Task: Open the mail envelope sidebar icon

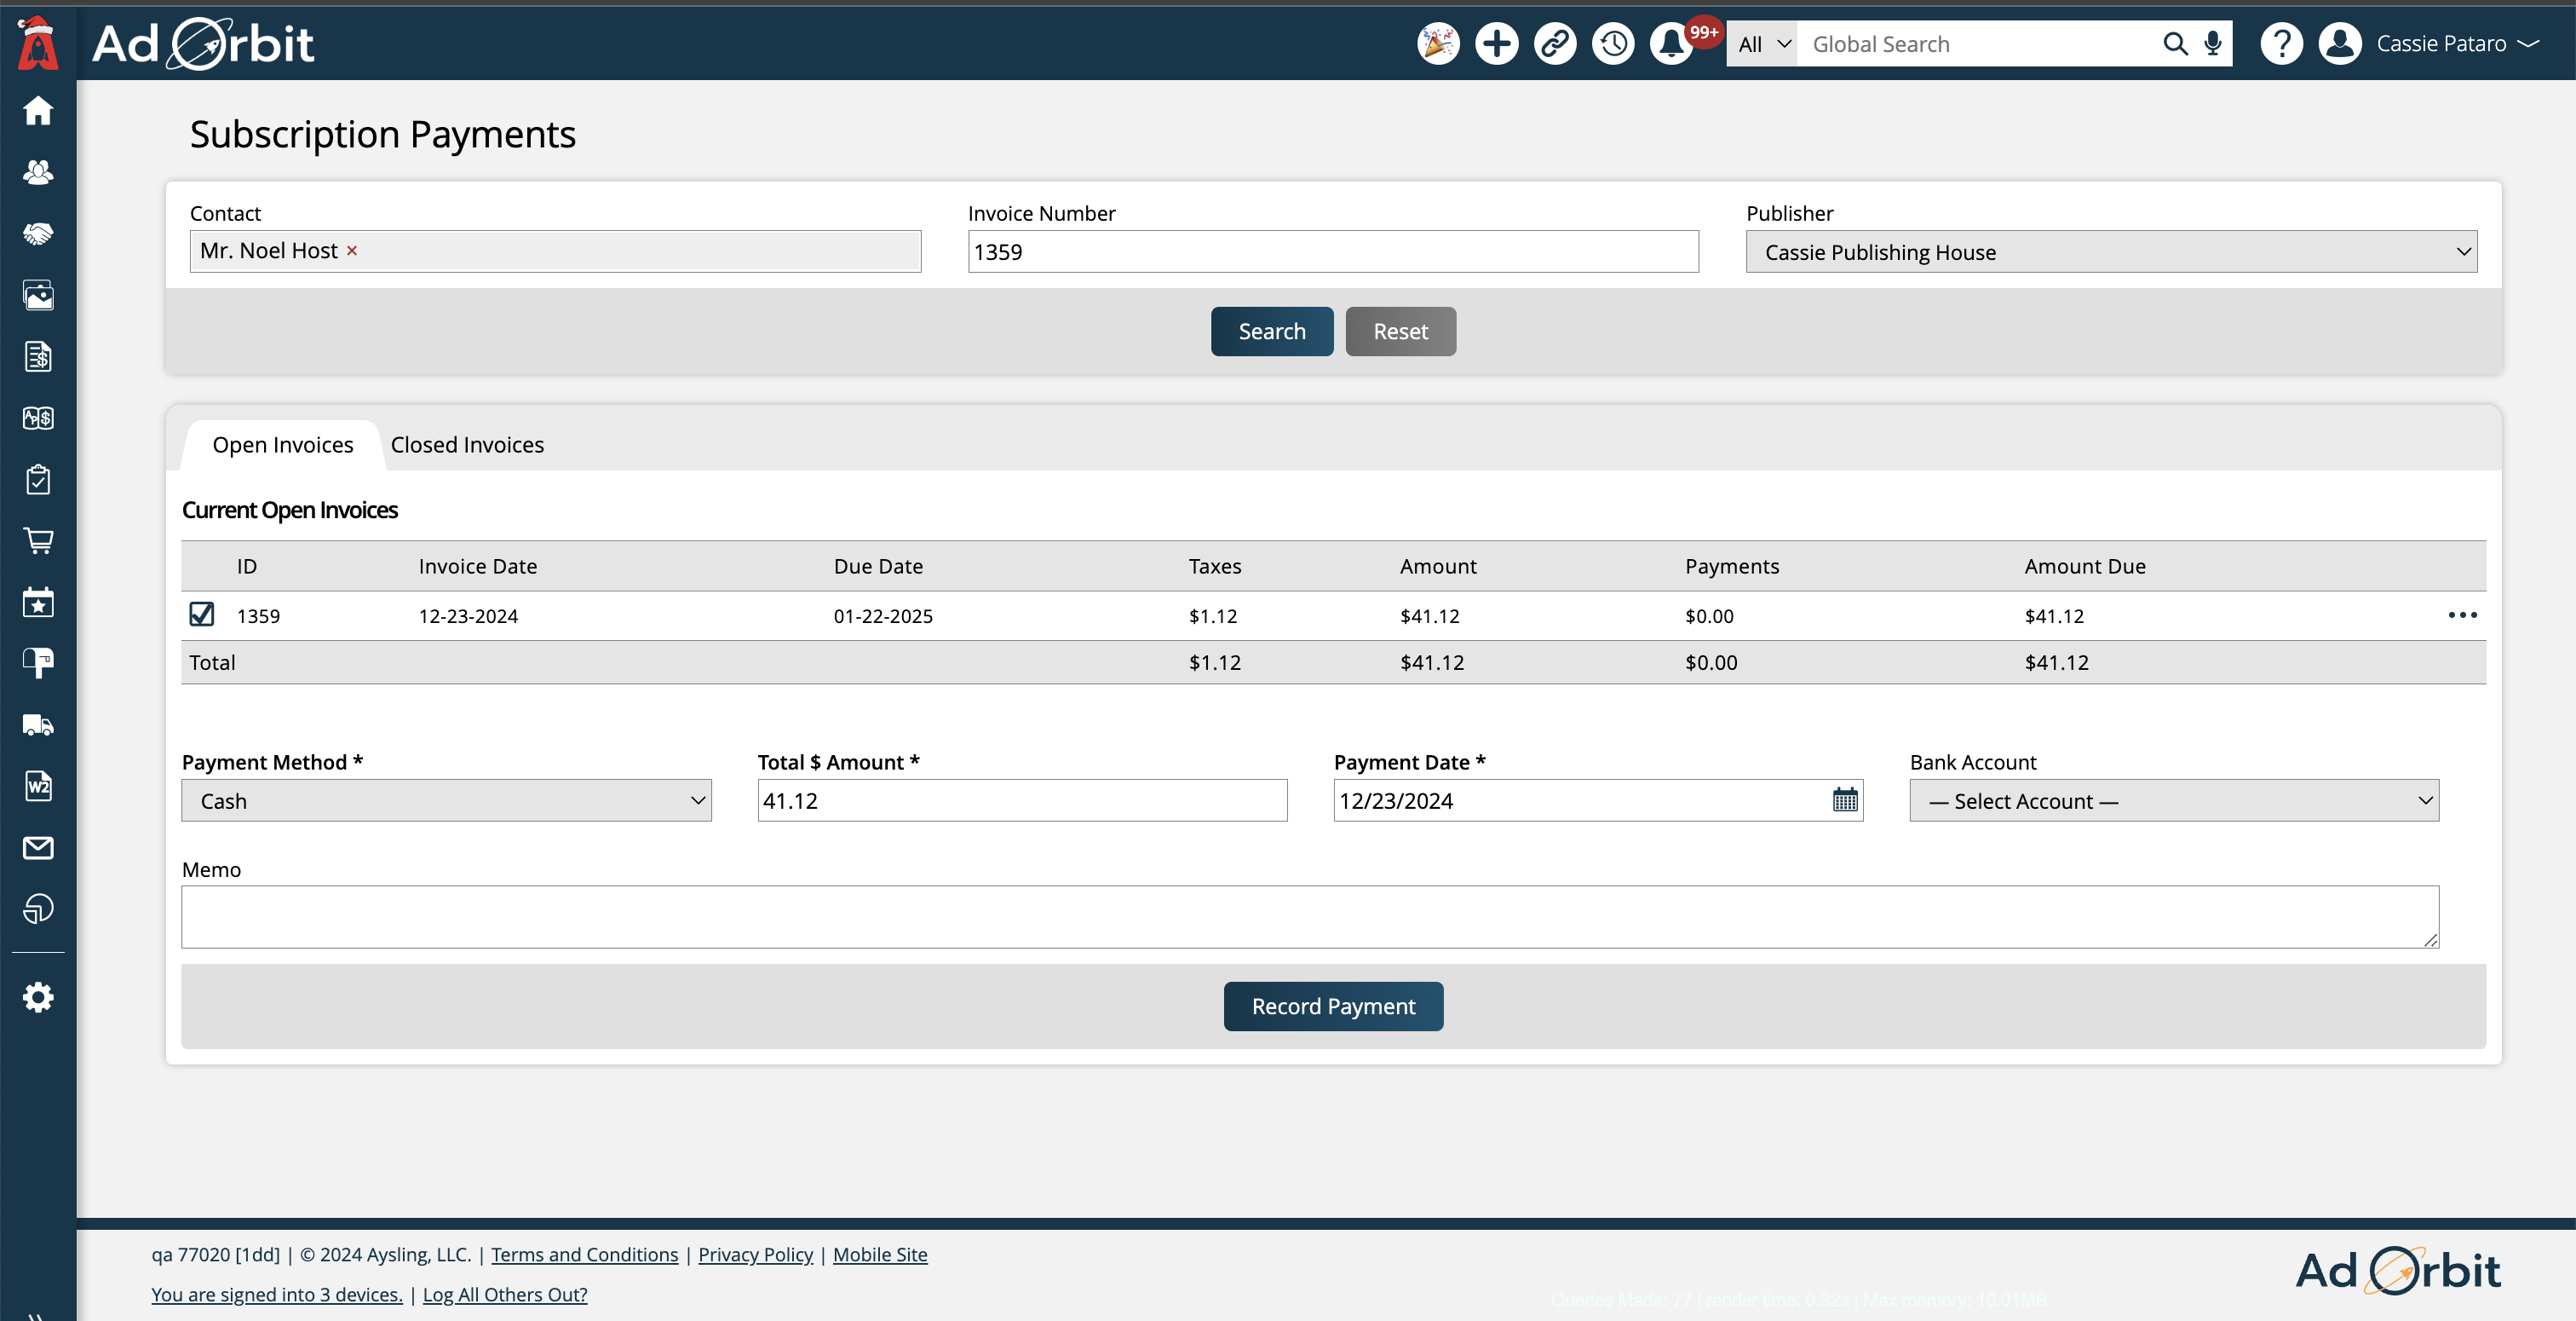Action: coord(38,848)
